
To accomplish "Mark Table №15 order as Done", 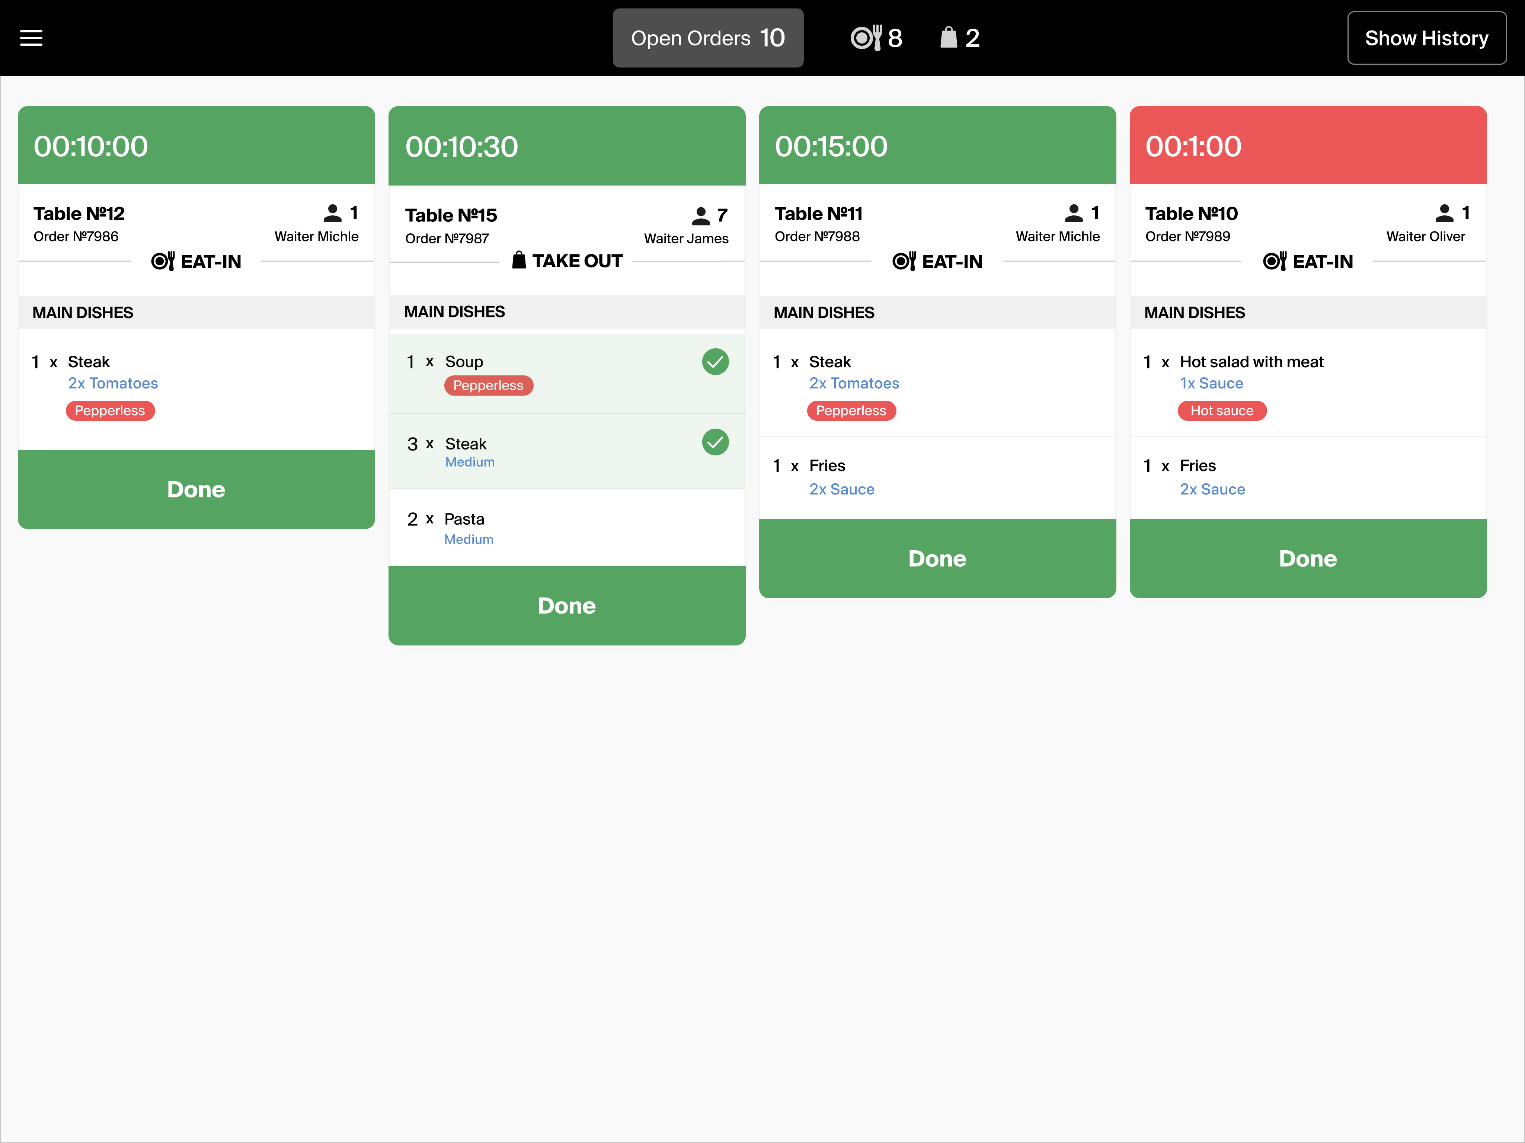I will click(x=567, y=606).
